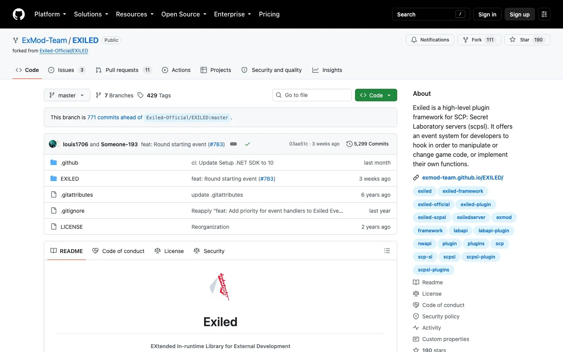The width and height of the screenshot is (563, 352).
Task: Open the GitHub home logo
Action: (19, 14)
